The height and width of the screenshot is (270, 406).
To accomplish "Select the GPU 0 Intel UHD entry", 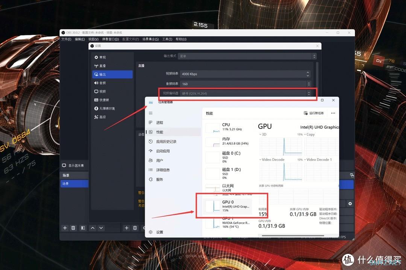I will pos(228,206).
